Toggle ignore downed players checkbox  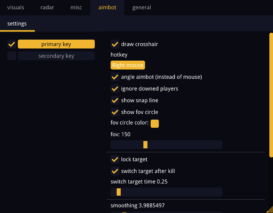click(x=115, y=89)
